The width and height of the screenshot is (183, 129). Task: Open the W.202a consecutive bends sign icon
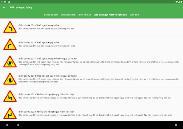coord(10,96)
